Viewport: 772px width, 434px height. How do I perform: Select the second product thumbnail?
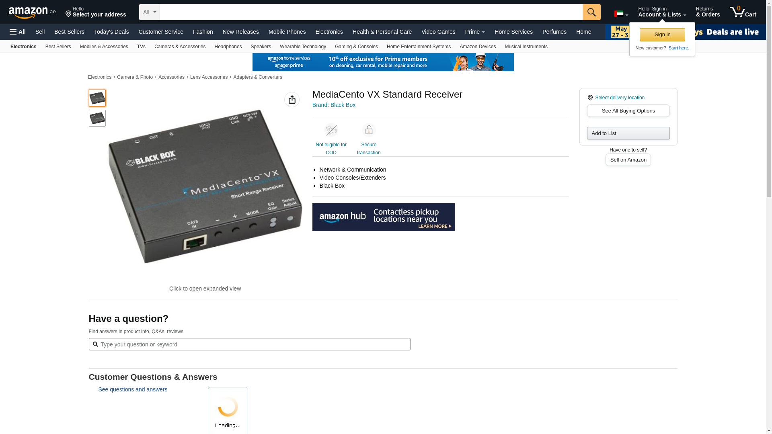(97, 118)
